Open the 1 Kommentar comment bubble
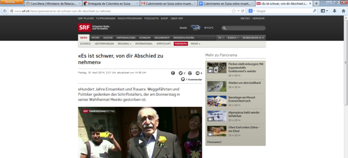This screenshot has height=158, width=348. coord(183,79)
